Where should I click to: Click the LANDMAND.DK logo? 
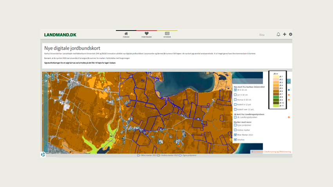point(60,35)
